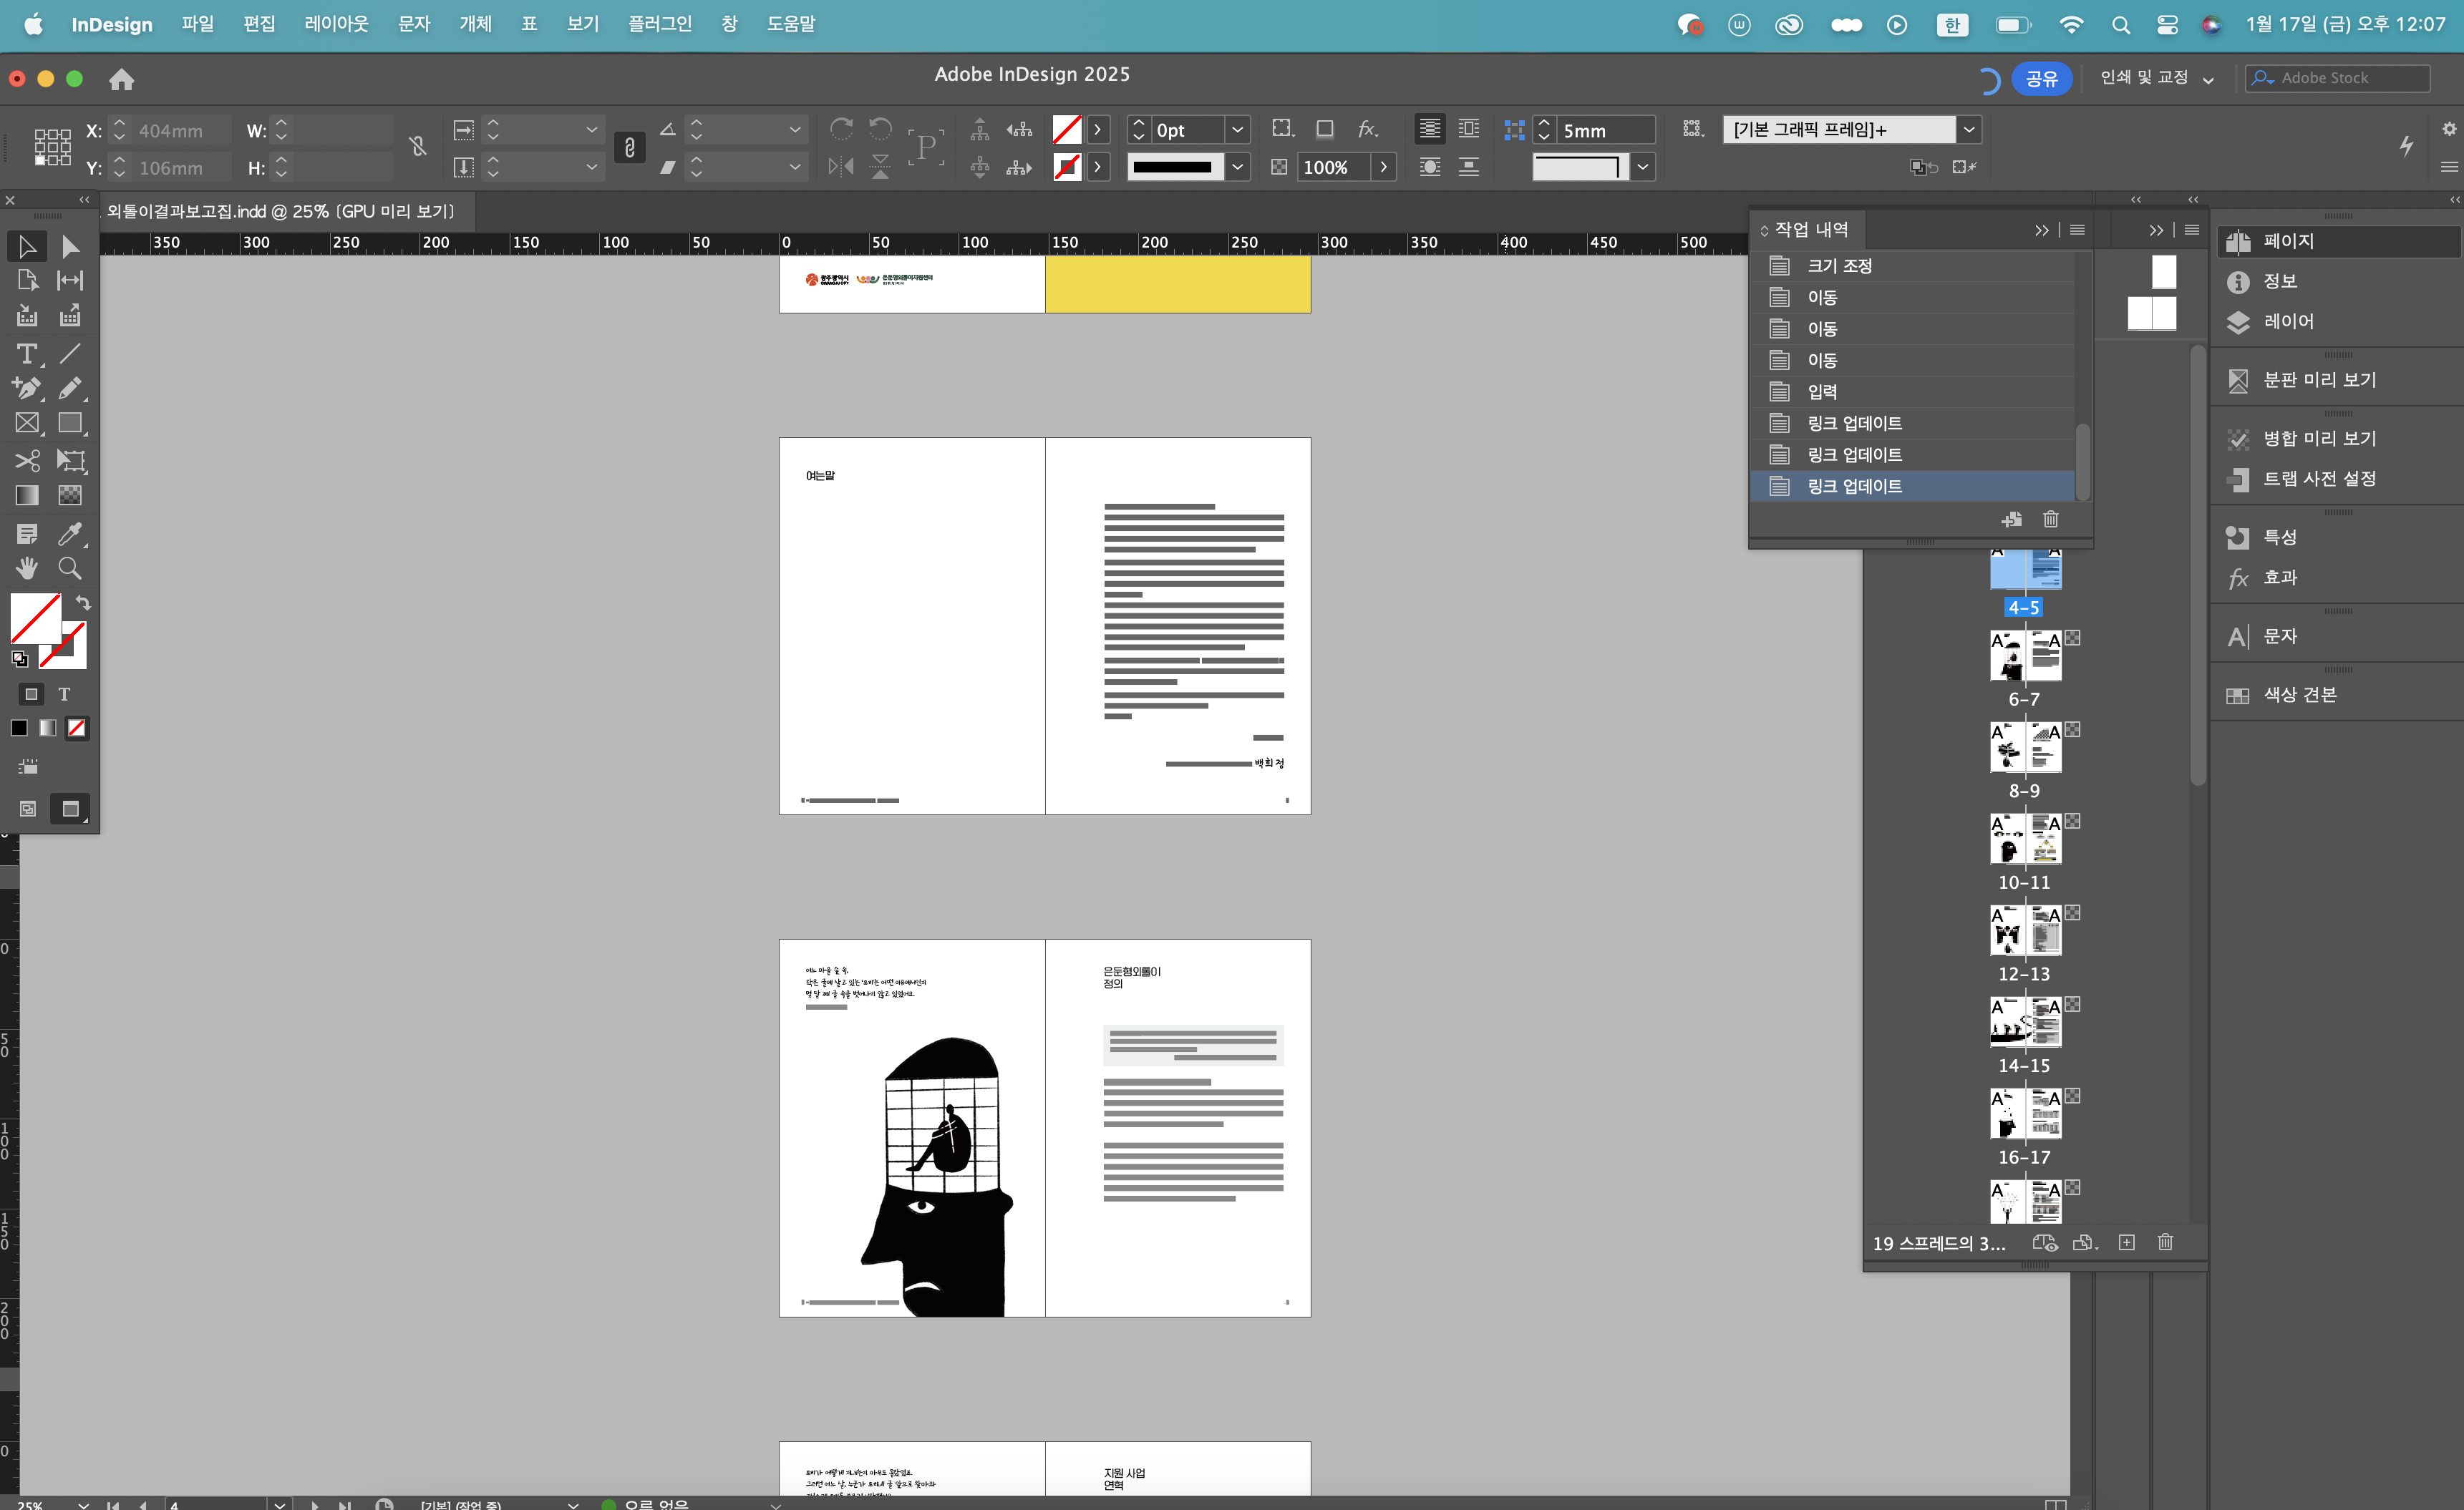
Task: Open the 색상 견본 panel
Action: click(x=2299, y=695)
